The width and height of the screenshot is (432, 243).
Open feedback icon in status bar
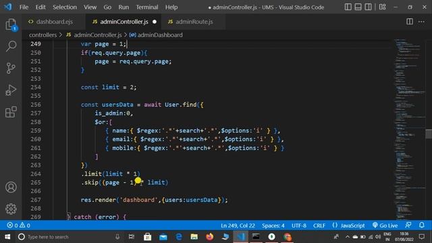(408, 225)
